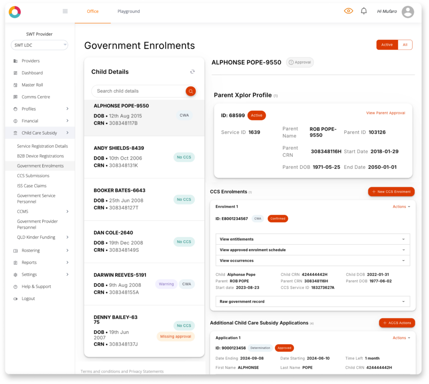Open notifications bell icon
Viewport: 429px width, 384px height.
(x=364, y=11)
